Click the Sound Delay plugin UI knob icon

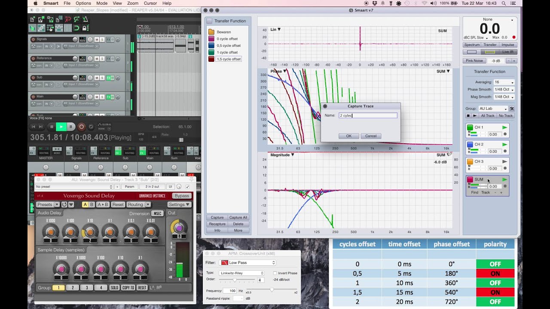[179, 187]
